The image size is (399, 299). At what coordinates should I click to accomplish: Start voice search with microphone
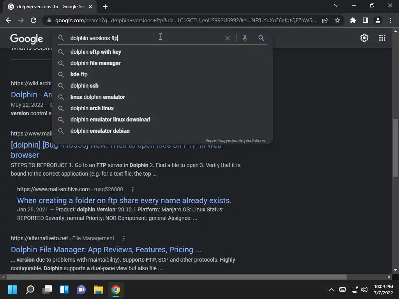tap(245, 38)
